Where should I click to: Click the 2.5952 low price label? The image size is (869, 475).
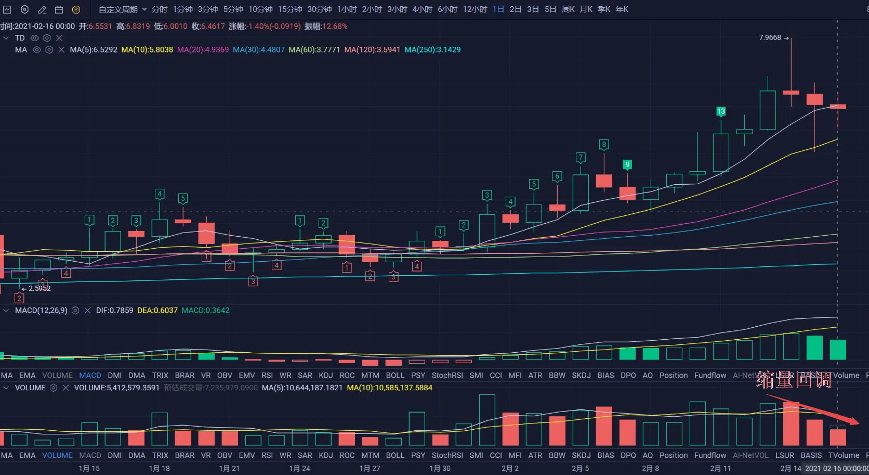[x=39, y=288]
